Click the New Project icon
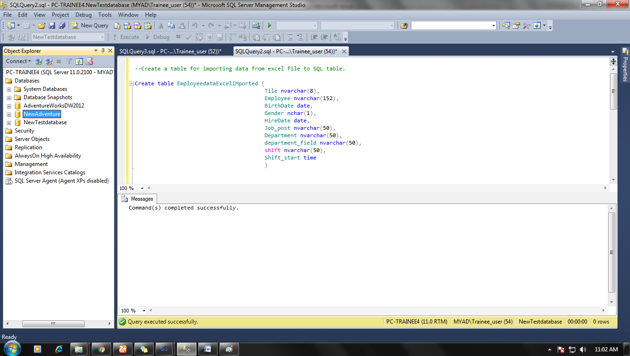 coord(11,25)
